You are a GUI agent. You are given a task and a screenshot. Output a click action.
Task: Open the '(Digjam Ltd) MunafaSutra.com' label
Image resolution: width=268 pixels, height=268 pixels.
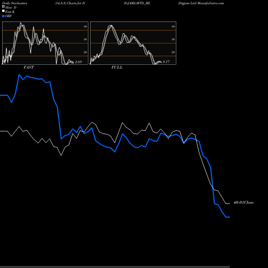[201, 3]
